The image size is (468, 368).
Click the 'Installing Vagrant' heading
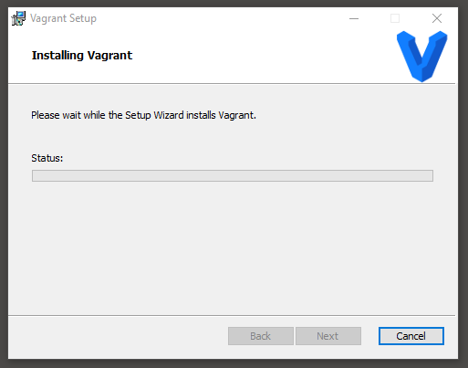click(x=82, y=56)
